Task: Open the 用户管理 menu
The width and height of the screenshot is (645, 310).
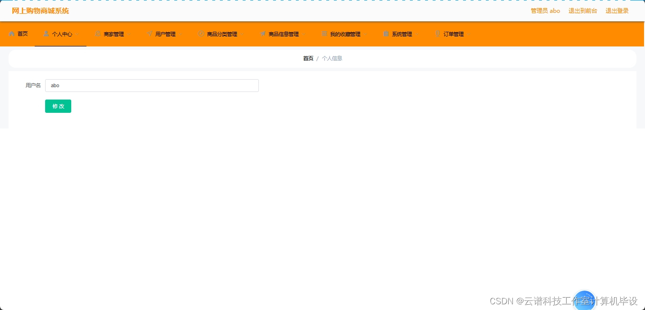Action: point(164,34)
